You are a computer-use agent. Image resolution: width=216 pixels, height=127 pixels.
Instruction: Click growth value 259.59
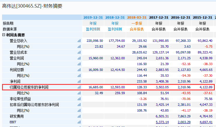click(120, 93)
